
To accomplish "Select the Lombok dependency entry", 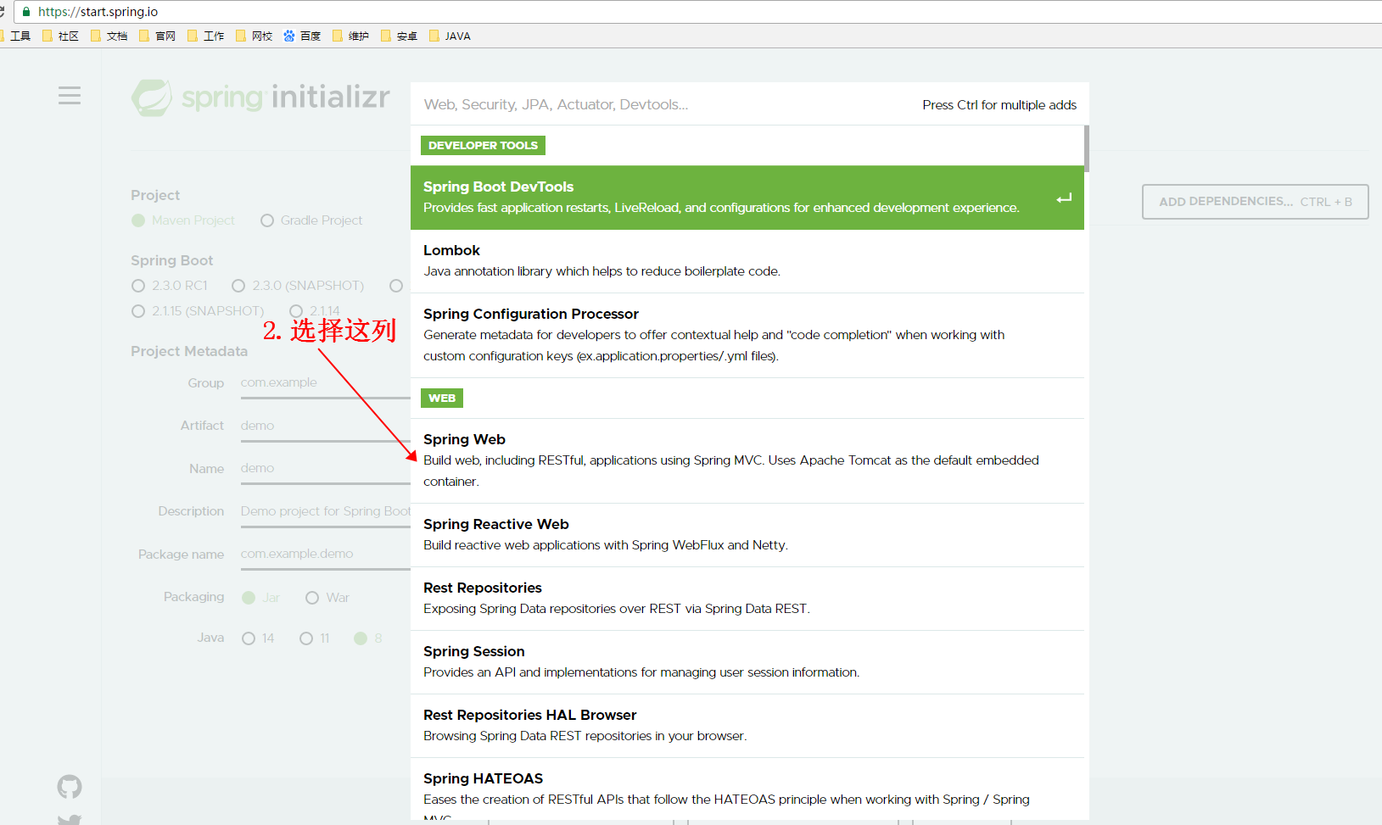I will [x=747, y=260].
